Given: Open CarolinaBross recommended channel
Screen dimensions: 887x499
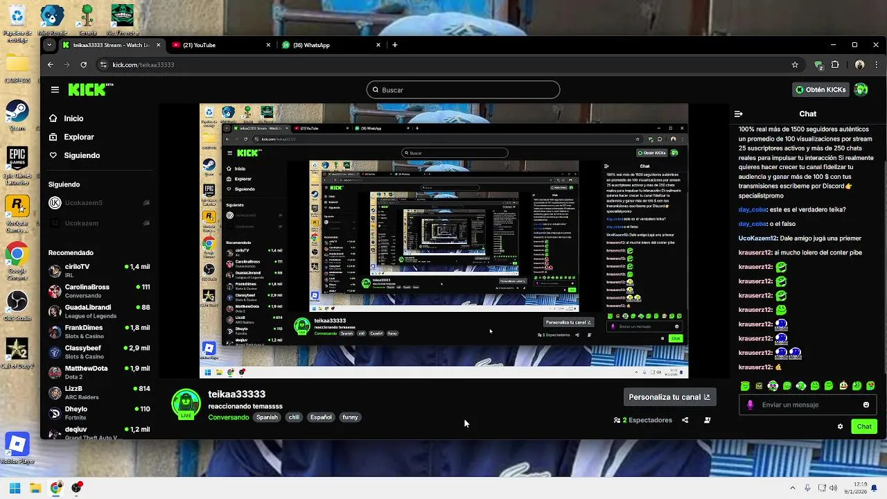Looking at the screenshot, I should pyautogui.click(x=99, y=291).
